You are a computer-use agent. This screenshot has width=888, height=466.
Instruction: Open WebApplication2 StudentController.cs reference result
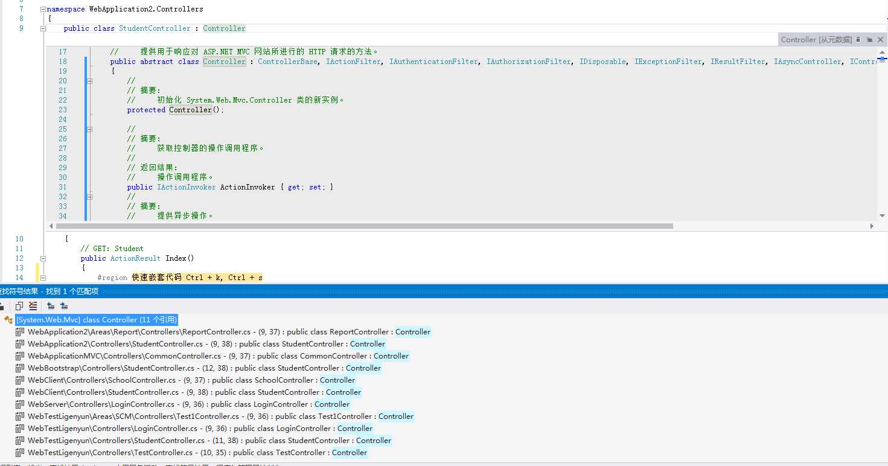click(x=206, y=344)
